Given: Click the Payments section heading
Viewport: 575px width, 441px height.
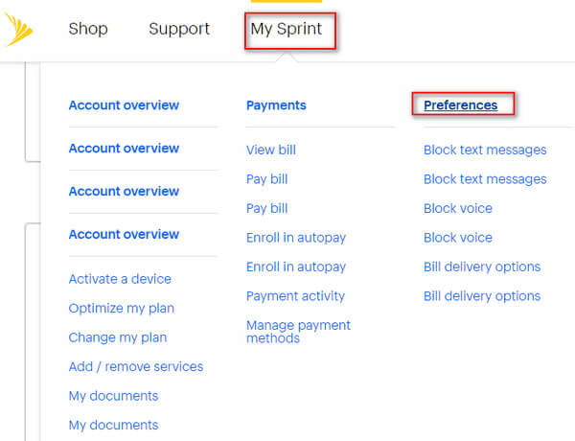Looking at the screenshot, I should point(276,105).
